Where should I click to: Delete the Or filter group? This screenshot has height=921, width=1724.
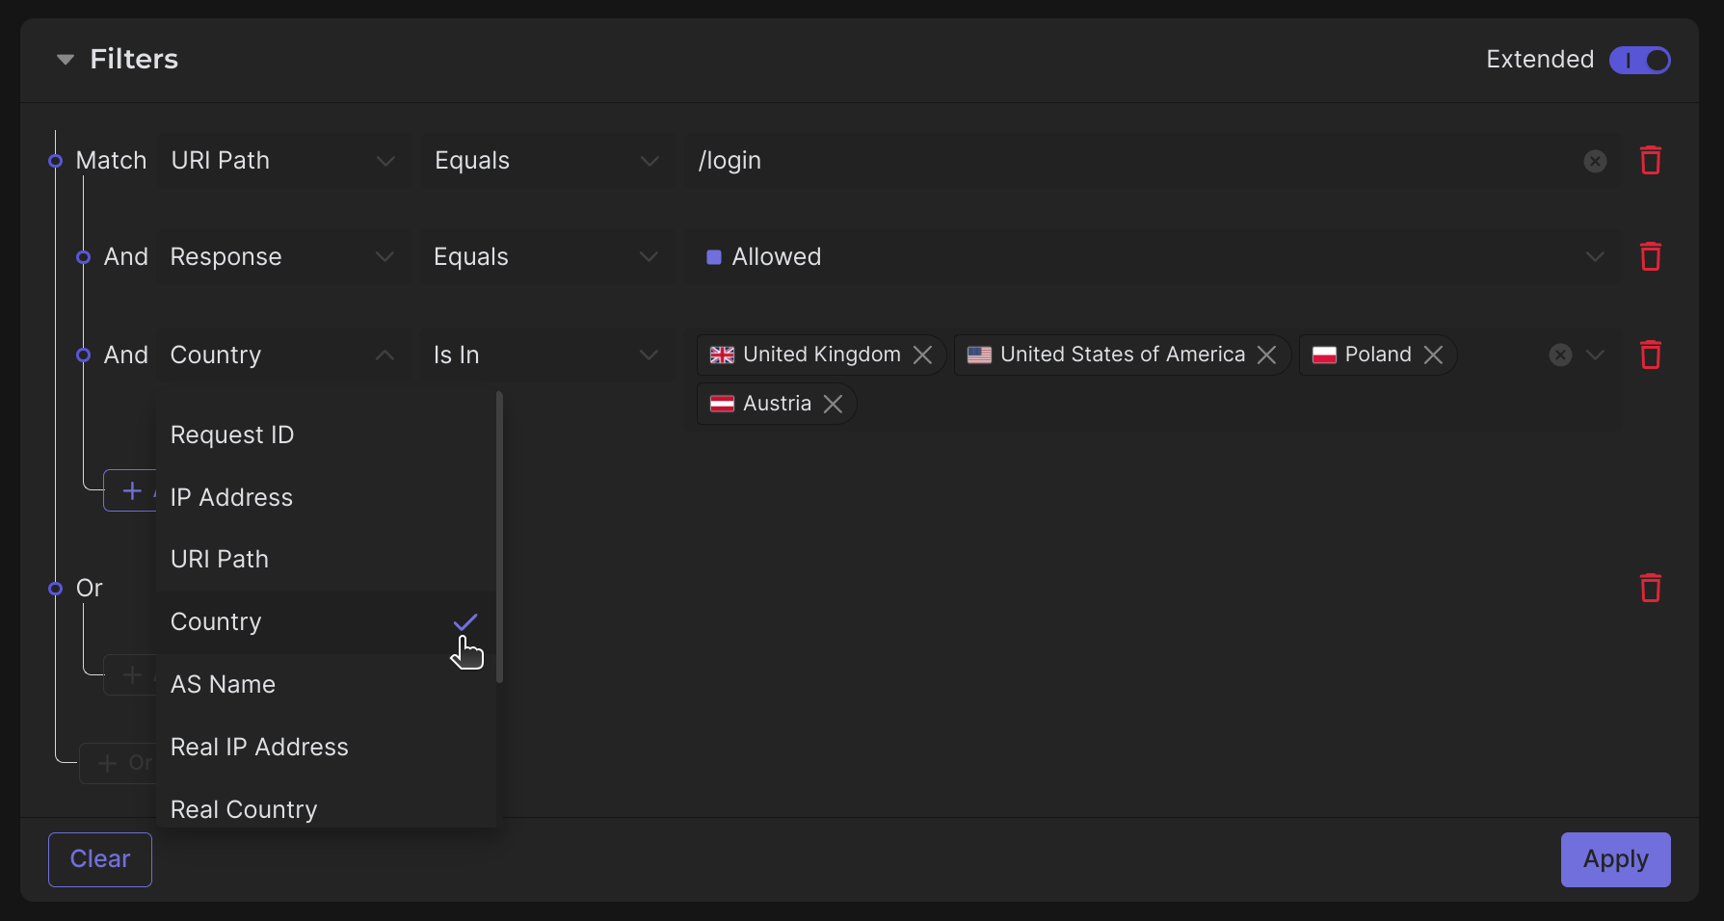[x=1650, y=588]
